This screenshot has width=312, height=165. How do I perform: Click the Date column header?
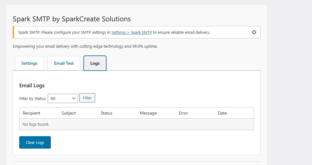click(222, 113)
